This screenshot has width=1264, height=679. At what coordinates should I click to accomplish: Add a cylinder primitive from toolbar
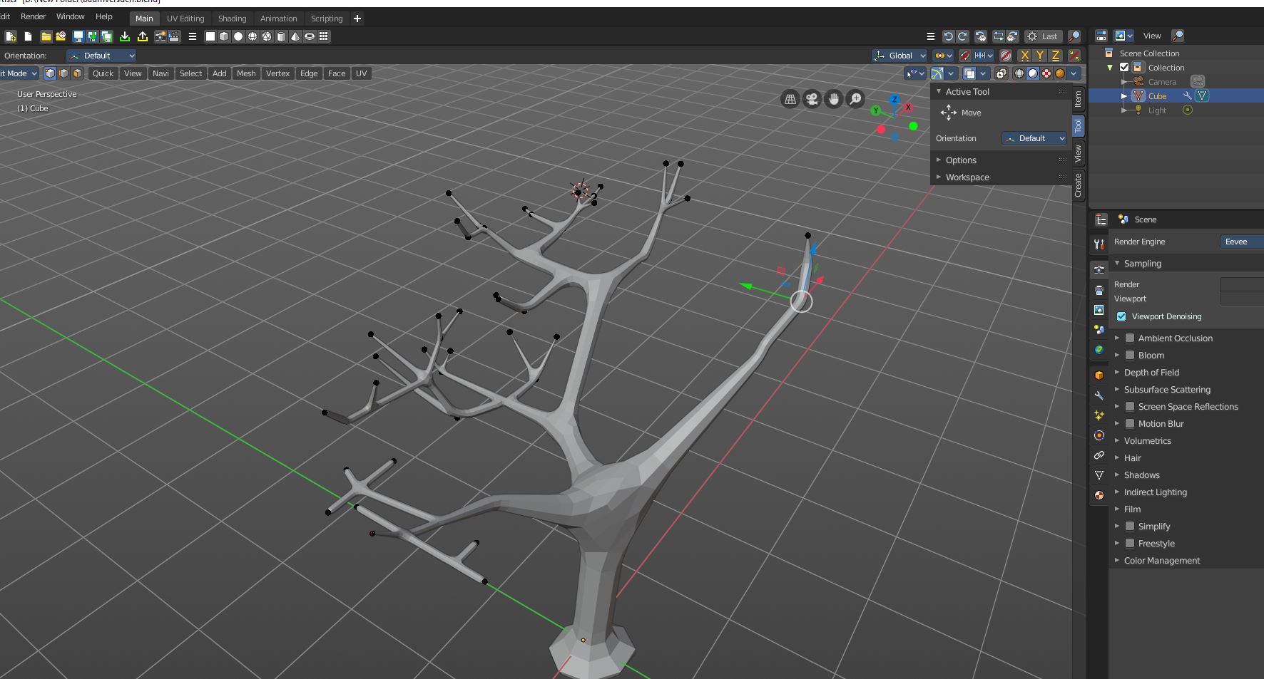tap(281, 36)
